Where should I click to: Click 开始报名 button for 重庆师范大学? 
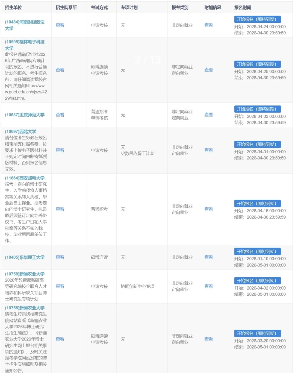coord(258,109)
